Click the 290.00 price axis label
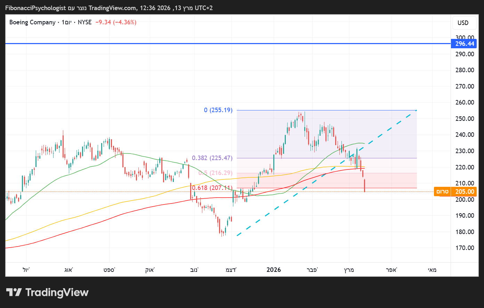The height and width of the screenshot is (308, 484). coord(465,54)
